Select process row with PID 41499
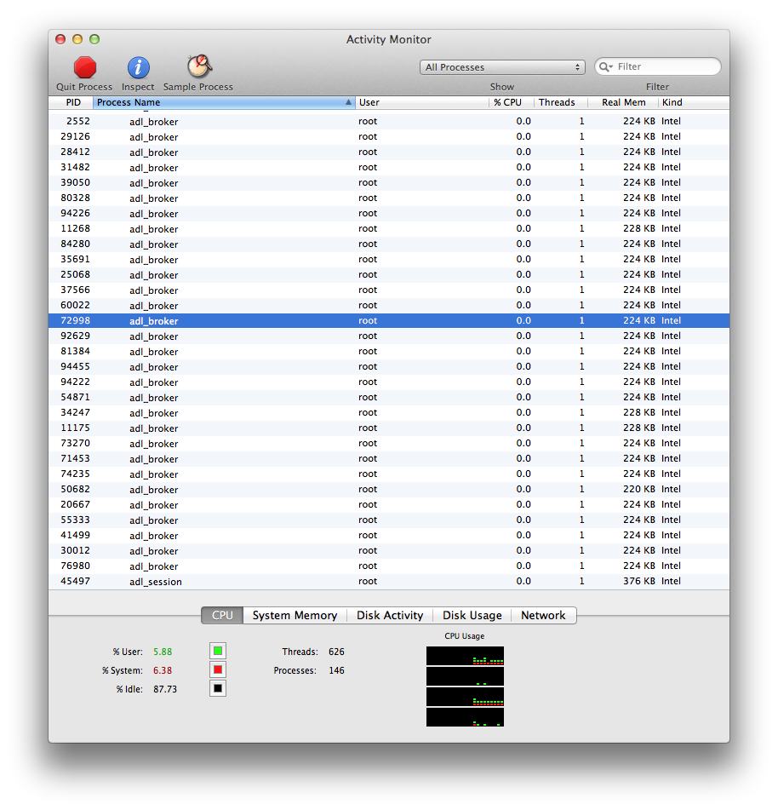 (389, 535)
